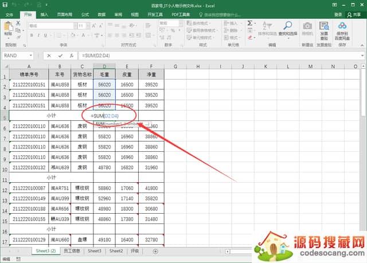Click the Insert Function fx icon
Screen dimensions: 367x263
(x=71, y=56)
